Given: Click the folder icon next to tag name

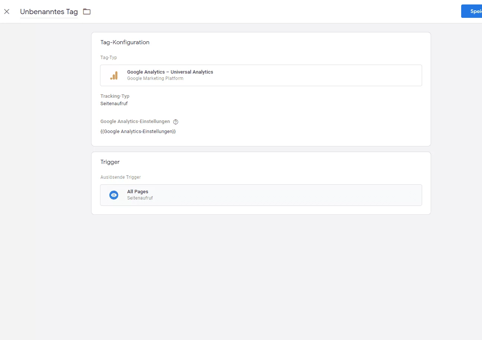Looking at the screenshot, I should coord(87,12).
